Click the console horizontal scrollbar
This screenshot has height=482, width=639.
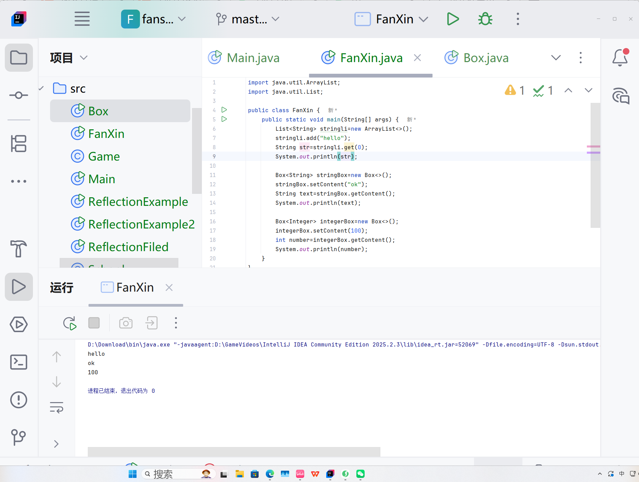click(x=234, y=451)
